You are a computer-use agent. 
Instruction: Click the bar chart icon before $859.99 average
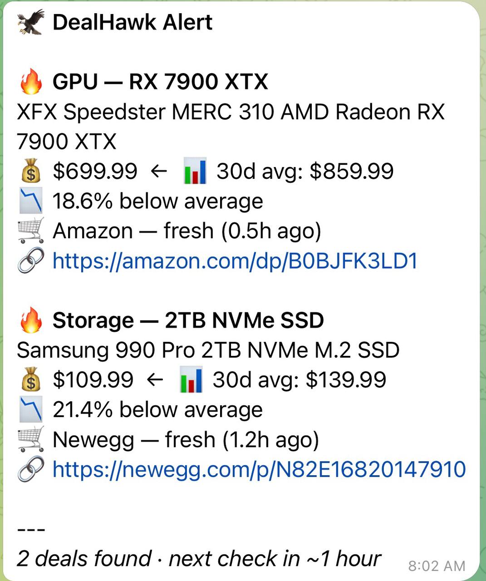point(195,171)
